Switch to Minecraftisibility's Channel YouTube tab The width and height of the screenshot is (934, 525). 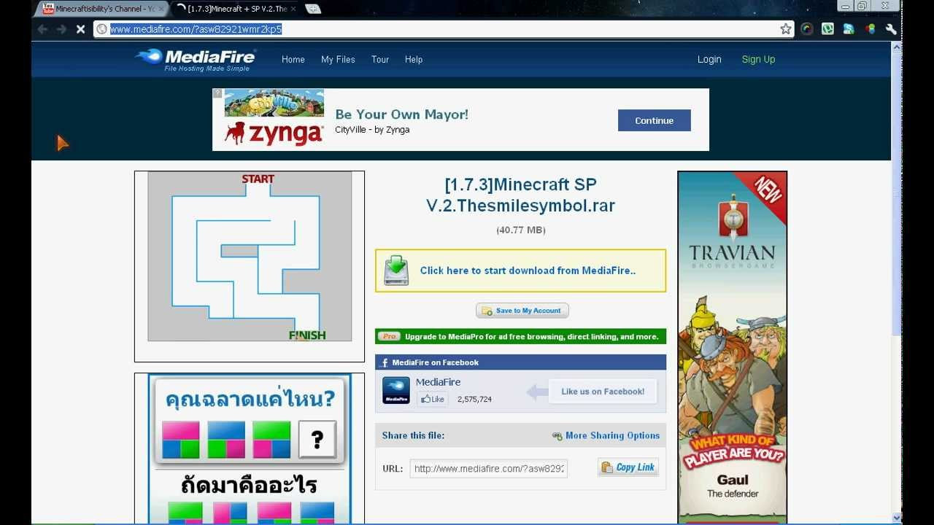[x=99, y=9]
